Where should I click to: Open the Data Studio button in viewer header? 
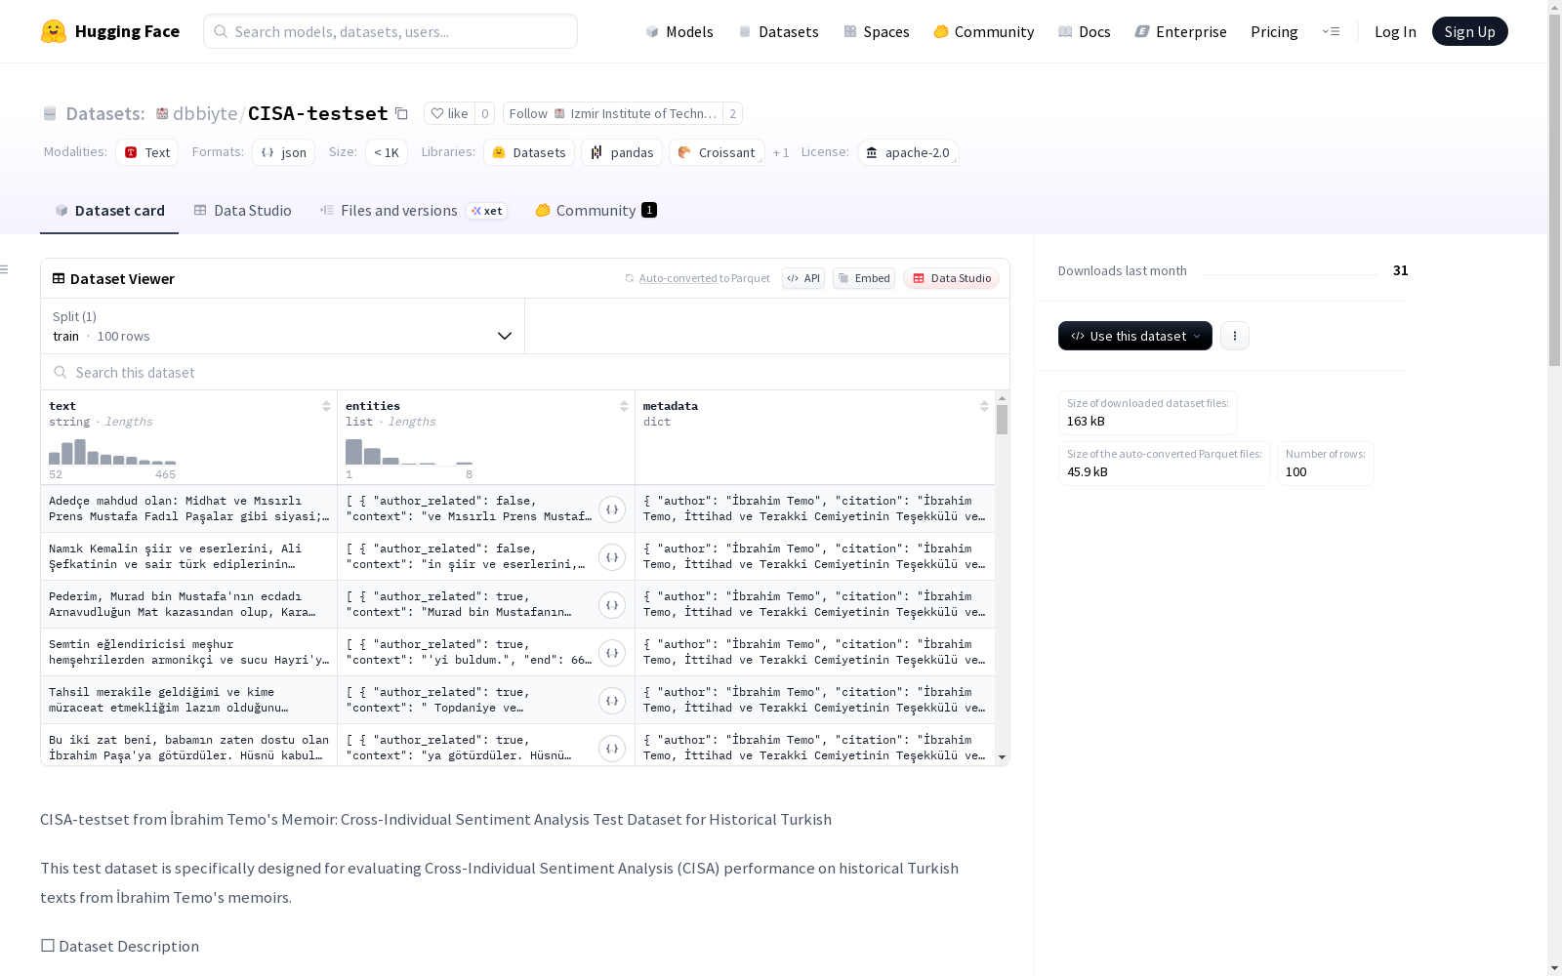point(952,278)
